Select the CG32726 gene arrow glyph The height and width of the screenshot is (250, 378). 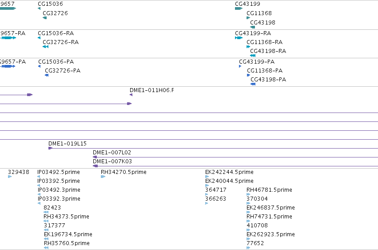coord(44,18)
